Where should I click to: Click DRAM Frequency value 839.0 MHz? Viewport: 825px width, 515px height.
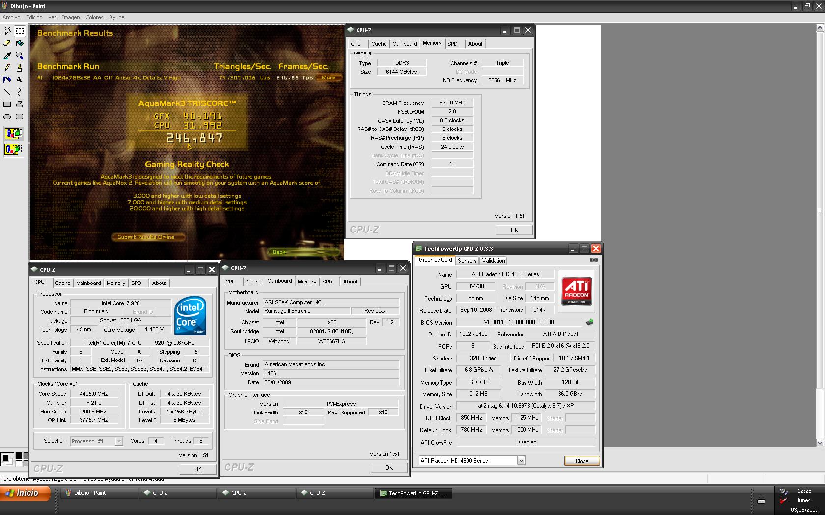click(452, 103)
